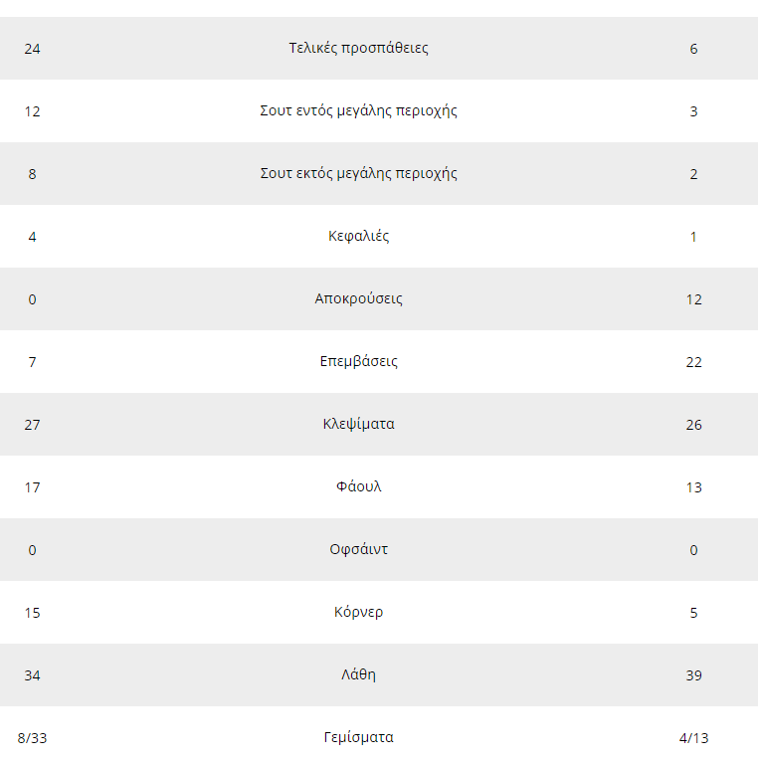758x762 pixels.
Task: Select the away crosses value 4/13
Action: (694, 739)
